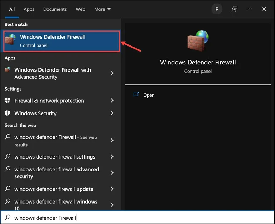The image size is (275, 224).
Task: Select 'windows defender Firewall - See web results'
Action: [60, 141]
